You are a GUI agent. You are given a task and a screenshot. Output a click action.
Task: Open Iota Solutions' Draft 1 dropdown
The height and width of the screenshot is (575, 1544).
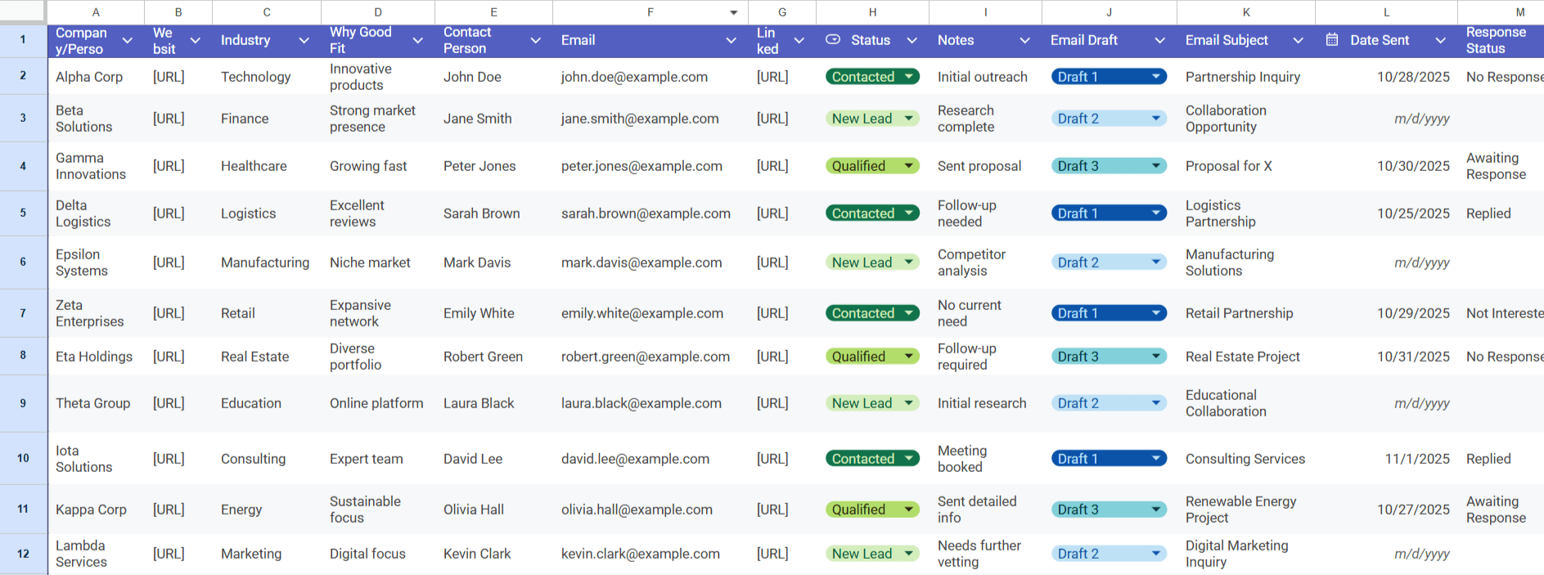(x=1155, y=459)
